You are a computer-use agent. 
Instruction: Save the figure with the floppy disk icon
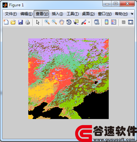(20, 22)
